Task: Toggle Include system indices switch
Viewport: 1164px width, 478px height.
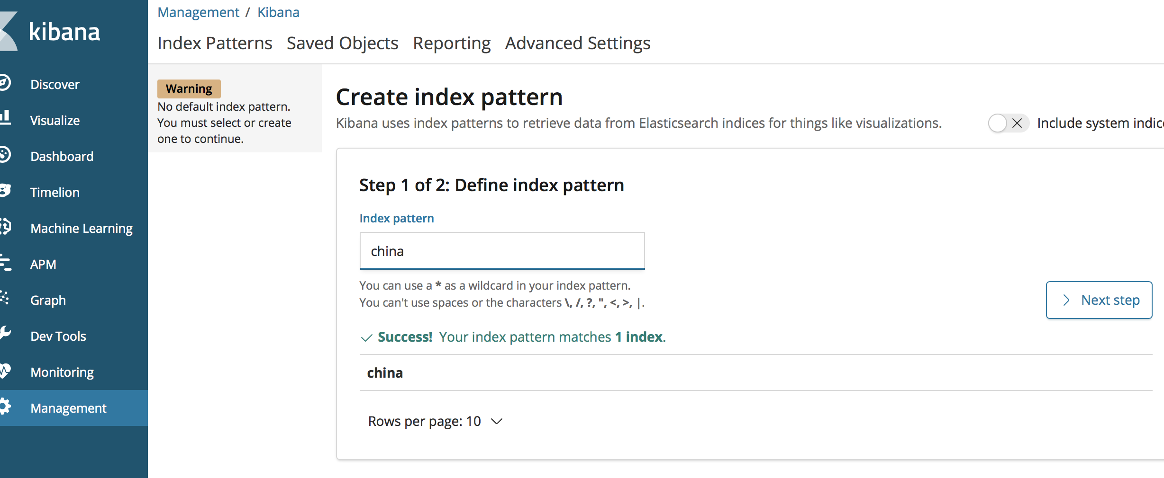Action: click(x=1008, y=123)
